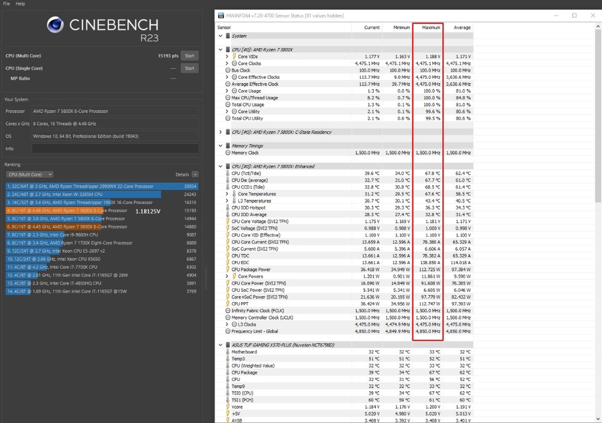Click the ASUS TUF GAMING X570-PLUS category icon
This screenshot has width=602, height=423.
point(228,344)
